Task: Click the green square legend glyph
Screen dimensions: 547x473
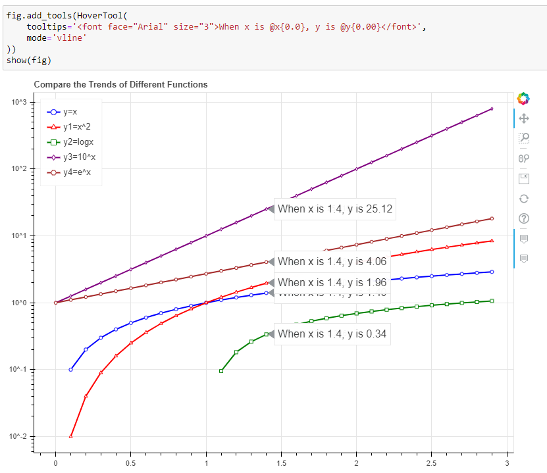Action: click(x=53, y=142)
